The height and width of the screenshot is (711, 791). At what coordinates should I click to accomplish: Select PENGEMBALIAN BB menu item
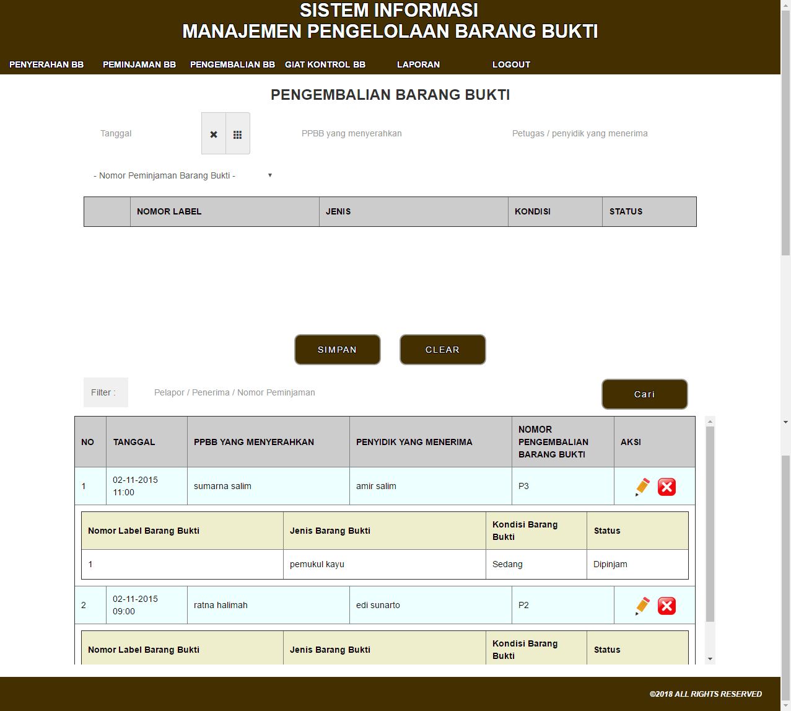coord(232,64)
